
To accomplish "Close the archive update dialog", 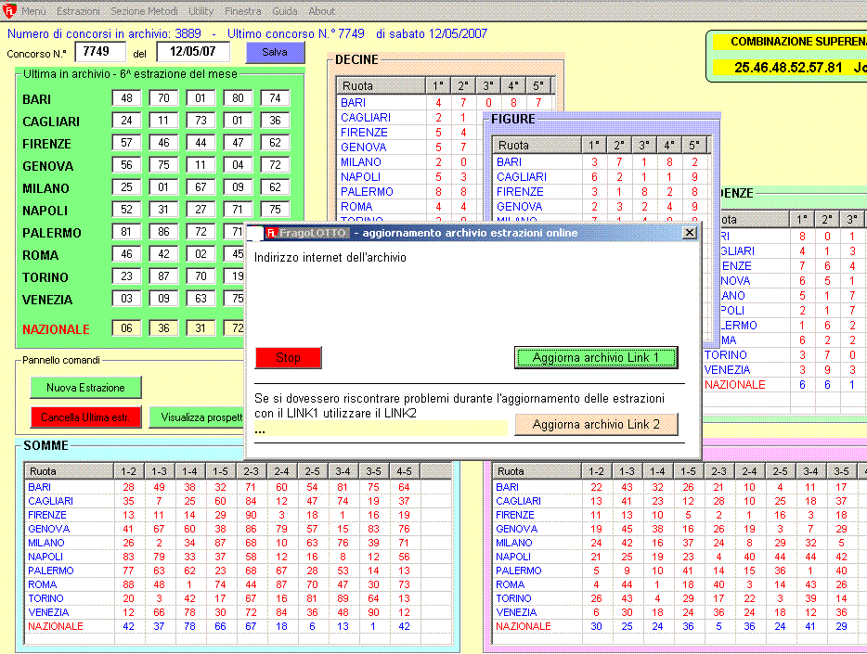I will tap(689, 233).
